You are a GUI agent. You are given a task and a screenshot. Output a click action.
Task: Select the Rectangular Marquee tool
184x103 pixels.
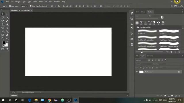point(7,14)
